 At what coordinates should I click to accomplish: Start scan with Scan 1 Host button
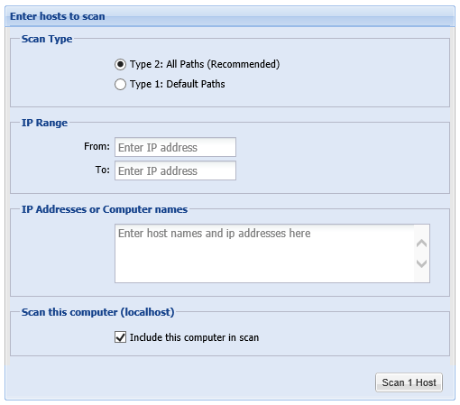(x=409, y=382)
